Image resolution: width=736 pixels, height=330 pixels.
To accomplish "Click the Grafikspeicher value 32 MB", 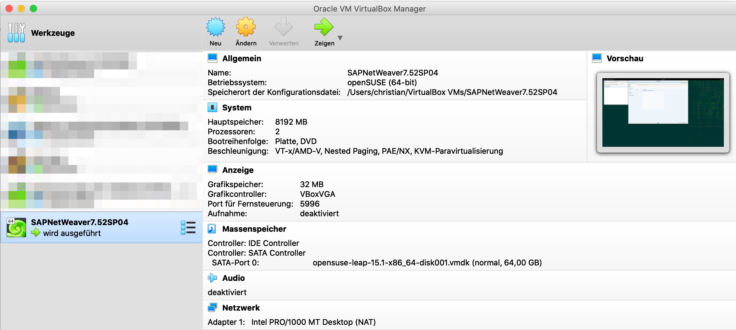I will tap(312, 184).
